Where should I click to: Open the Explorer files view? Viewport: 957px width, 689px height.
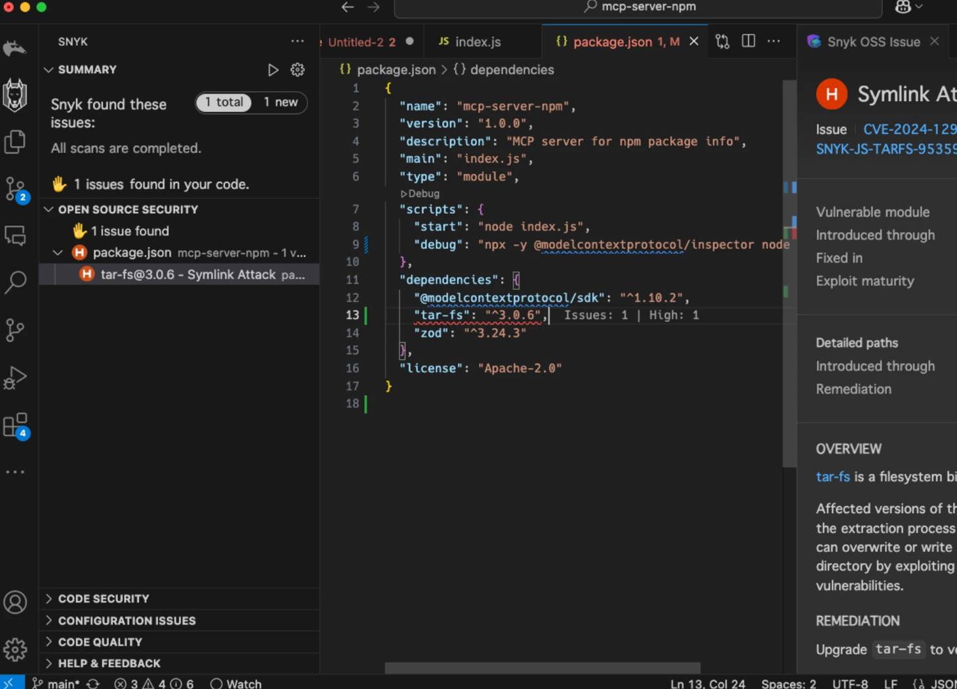[15, 142]
